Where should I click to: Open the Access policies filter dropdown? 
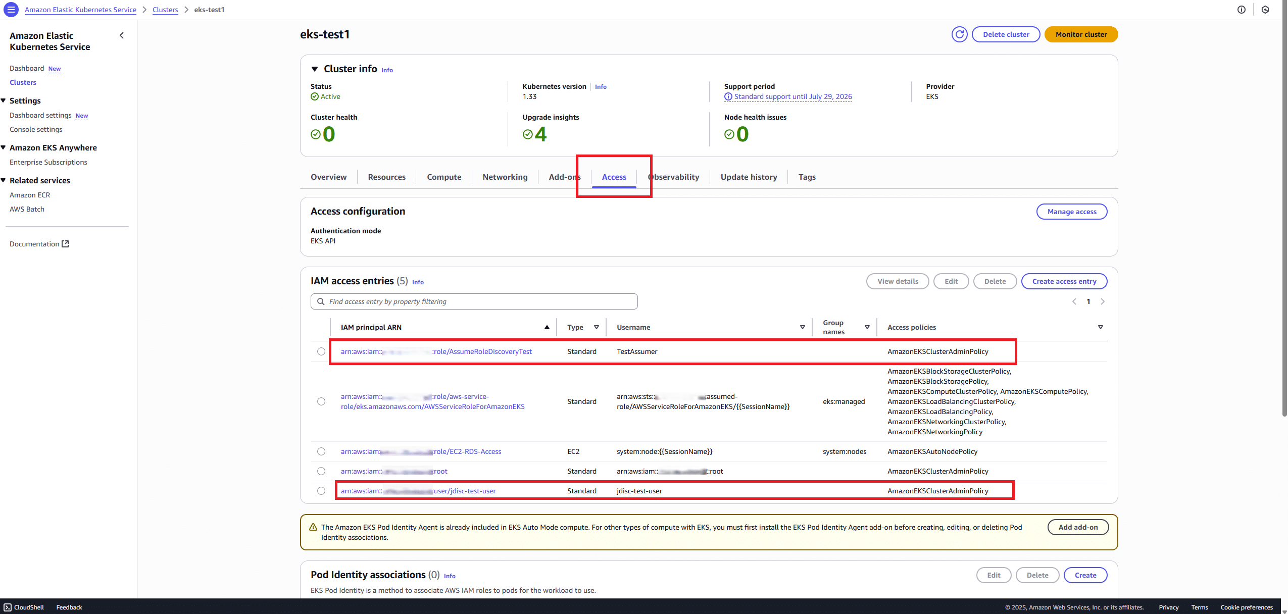(1101, 327)
